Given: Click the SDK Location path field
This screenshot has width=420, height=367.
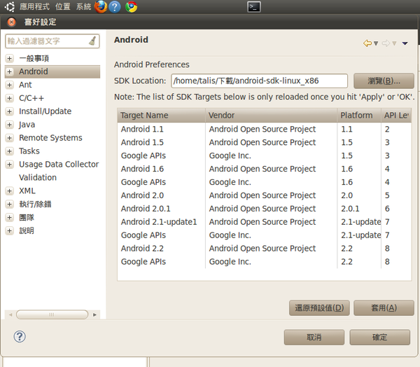Looking at the screenshot, I should pyautogui.click(x=259, y=81).
